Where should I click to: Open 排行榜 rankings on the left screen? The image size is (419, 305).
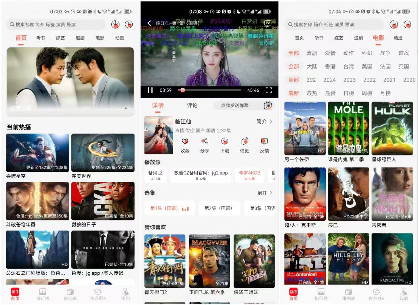tap(43, 294)
